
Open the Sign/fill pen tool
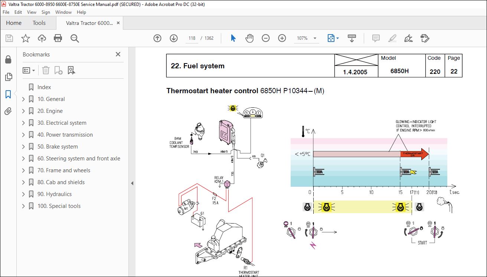coord(409,38)
